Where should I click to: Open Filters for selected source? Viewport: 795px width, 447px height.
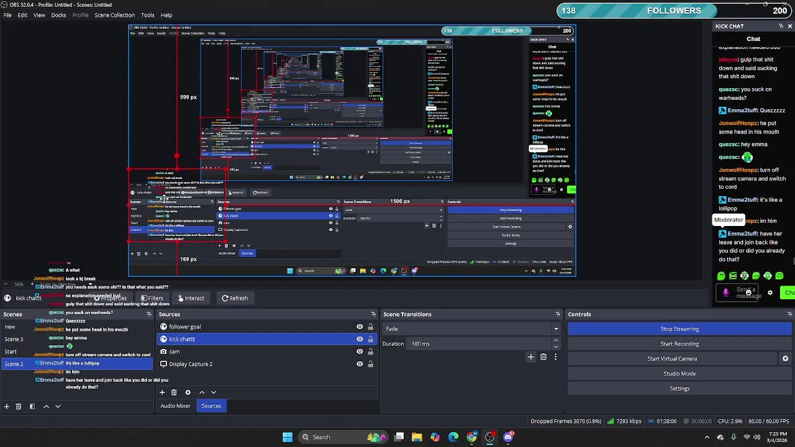(x=152, y=298)
